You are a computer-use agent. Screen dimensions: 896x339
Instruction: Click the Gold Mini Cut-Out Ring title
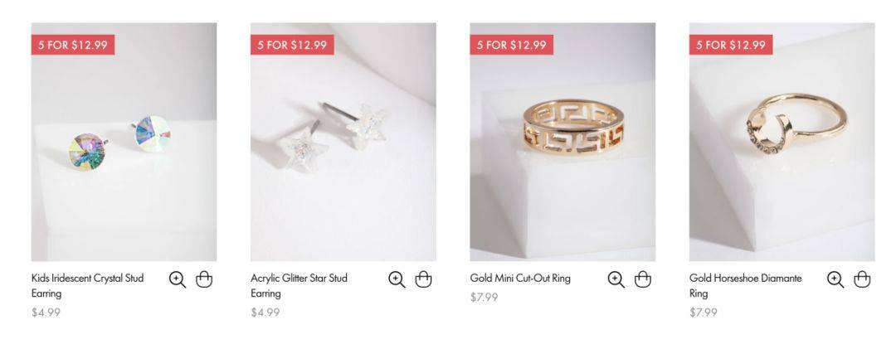click(520, 278)
